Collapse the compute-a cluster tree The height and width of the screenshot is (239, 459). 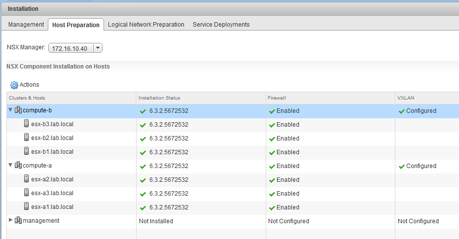[10, 166]
